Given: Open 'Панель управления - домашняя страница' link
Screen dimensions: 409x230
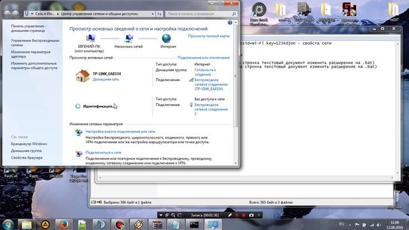Looking at the screenshot, I should (28, 28).
